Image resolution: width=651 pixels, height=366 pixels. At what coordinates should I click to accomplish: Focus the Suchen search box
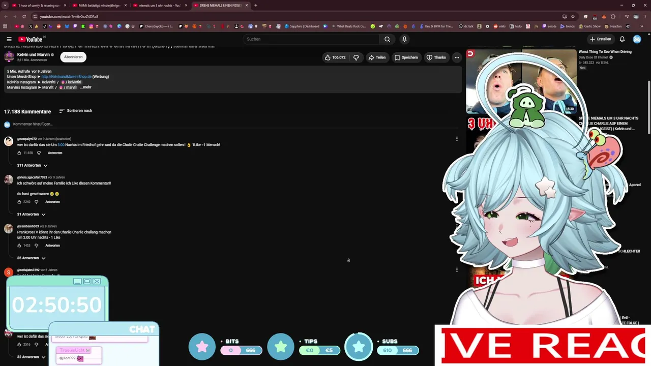pos(310,39)
